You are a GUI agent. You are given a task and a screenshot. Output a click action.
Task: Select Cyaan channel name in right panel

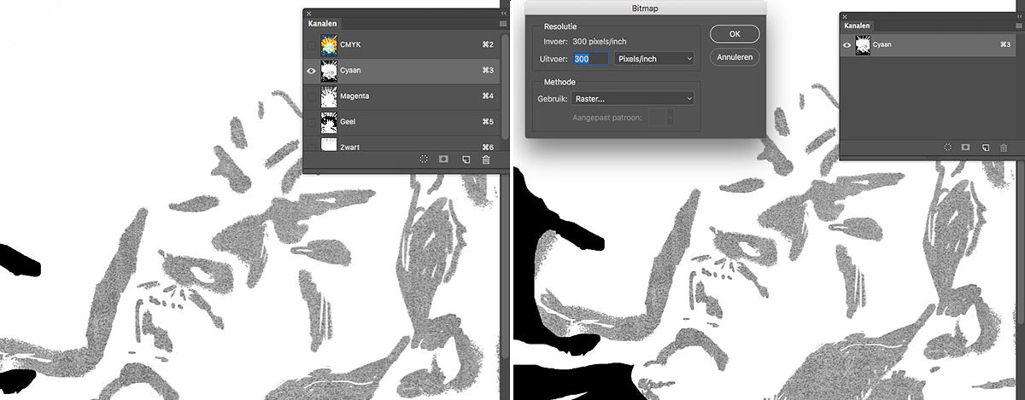[x=883, y=44]
